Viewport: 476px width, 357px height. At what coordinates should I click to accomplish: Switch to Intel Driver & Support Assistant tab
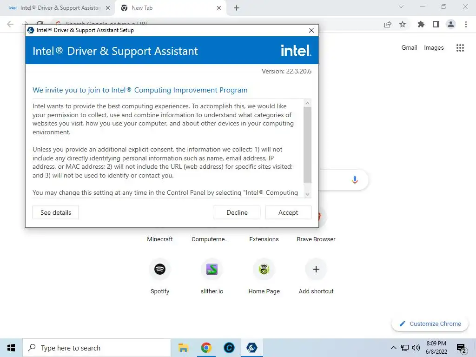[56, 8]
